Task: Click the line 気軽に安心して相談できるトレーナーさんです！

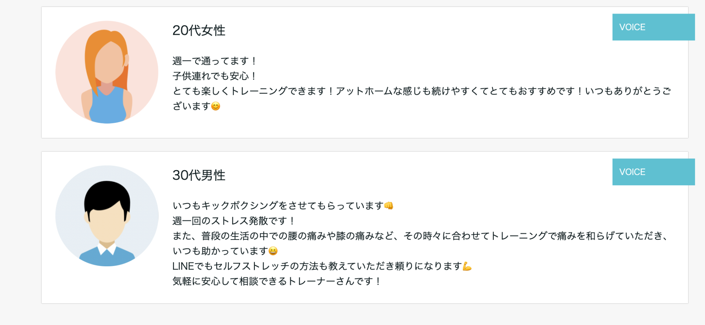Action: [277, 281]
